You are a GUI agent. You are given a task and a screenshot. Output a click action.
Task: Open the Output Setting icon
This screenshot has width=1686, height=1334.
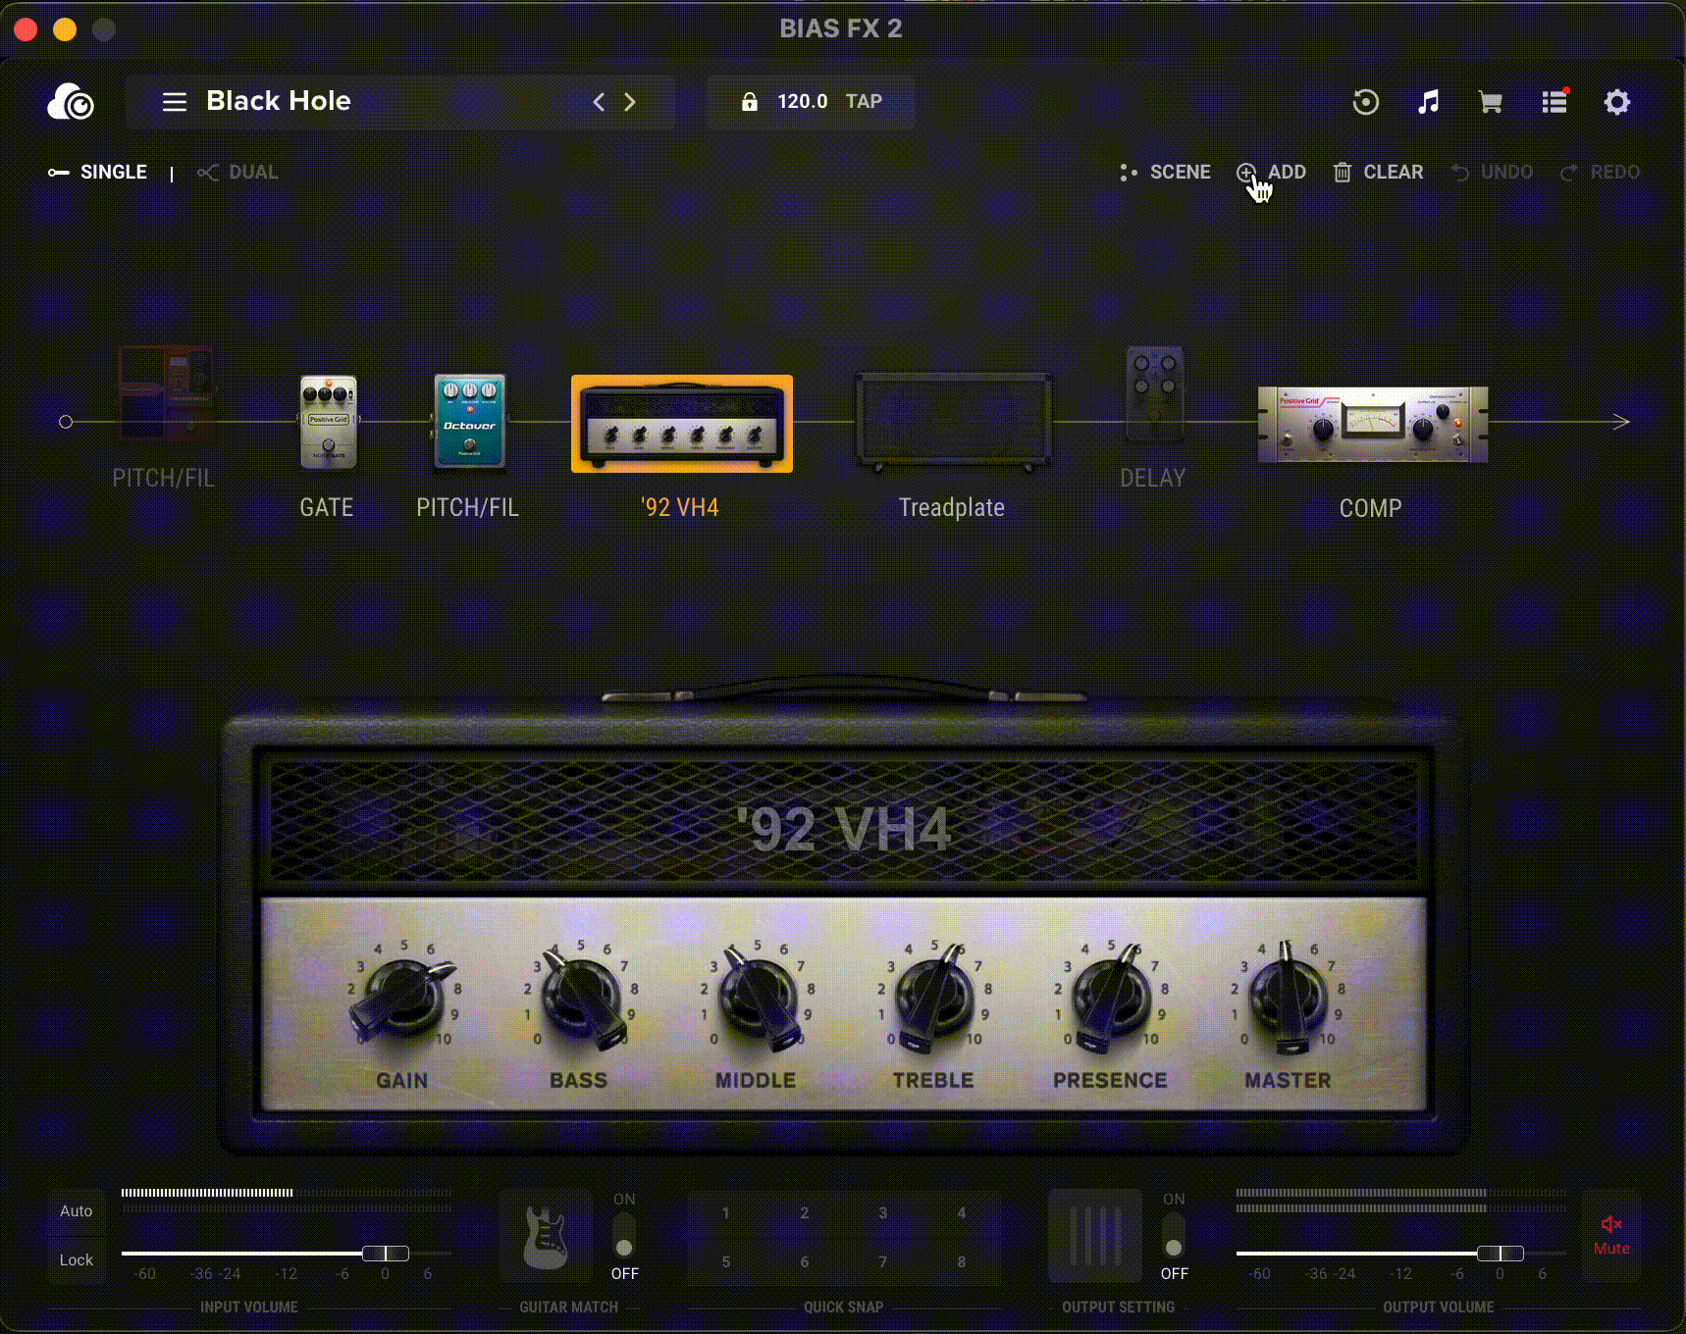pyautogui.click(x=1095, y=1236)
